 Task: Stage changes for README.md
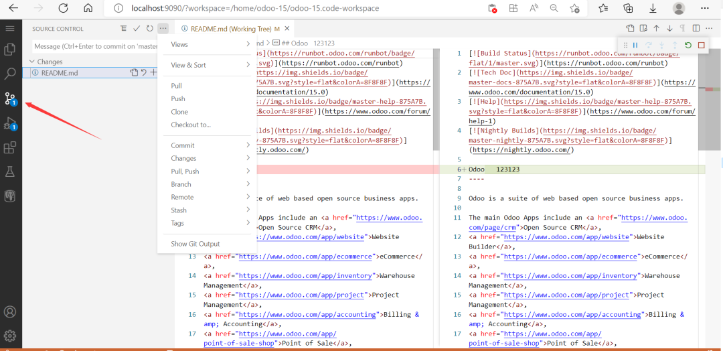(153, 72)
